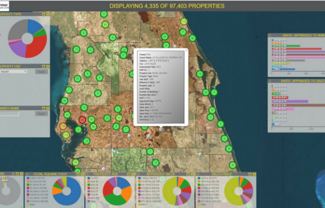
Task: Focus the Owner Name text field
Action: [10, 113]
